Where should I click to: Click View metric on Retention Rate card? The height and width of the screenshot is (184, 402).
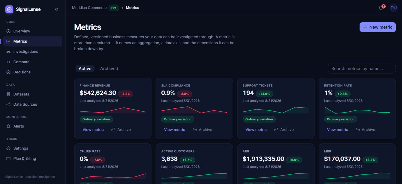(337, 130)
